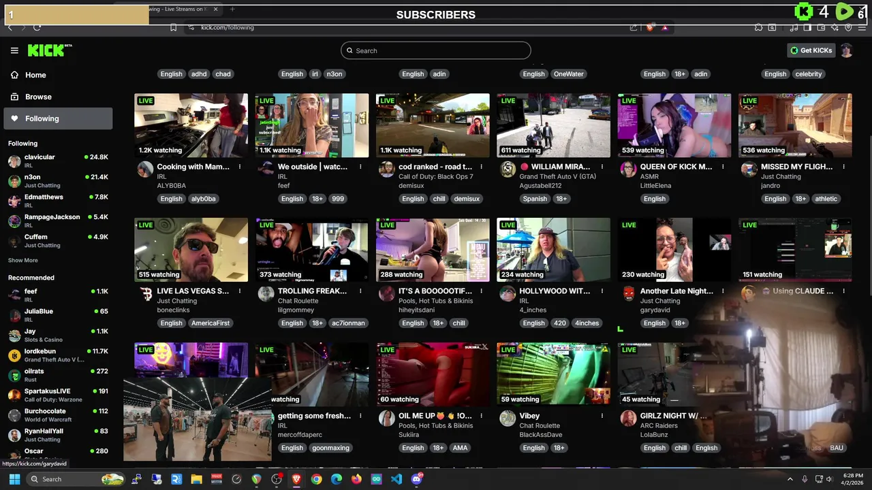Open the user profile avatar menu

tap(846, 50)
